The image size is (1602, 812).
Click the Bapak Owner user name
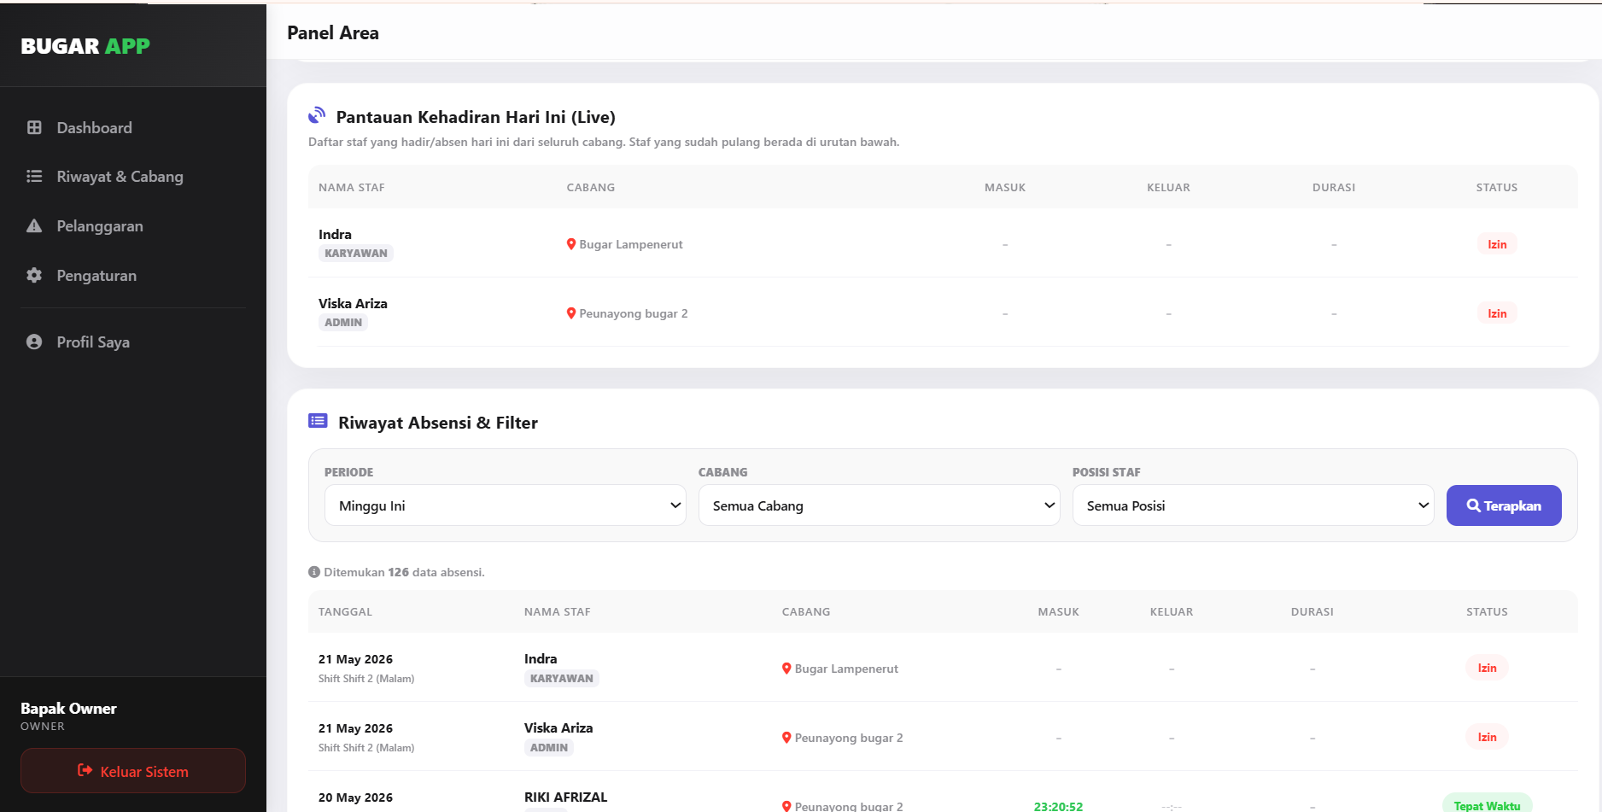click(x=68, y=709)
